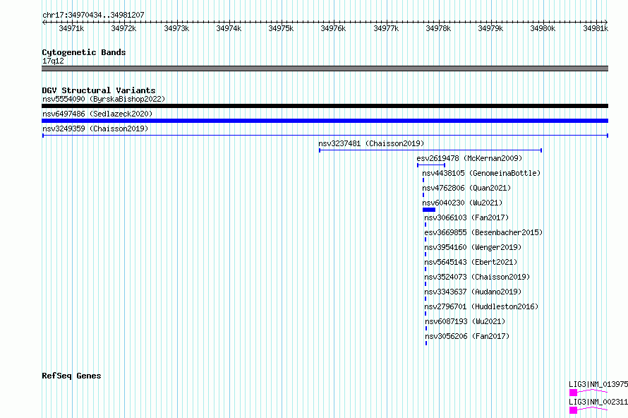Click the 34981k ruler tick label
628x418 pixels.
(596, 28)
